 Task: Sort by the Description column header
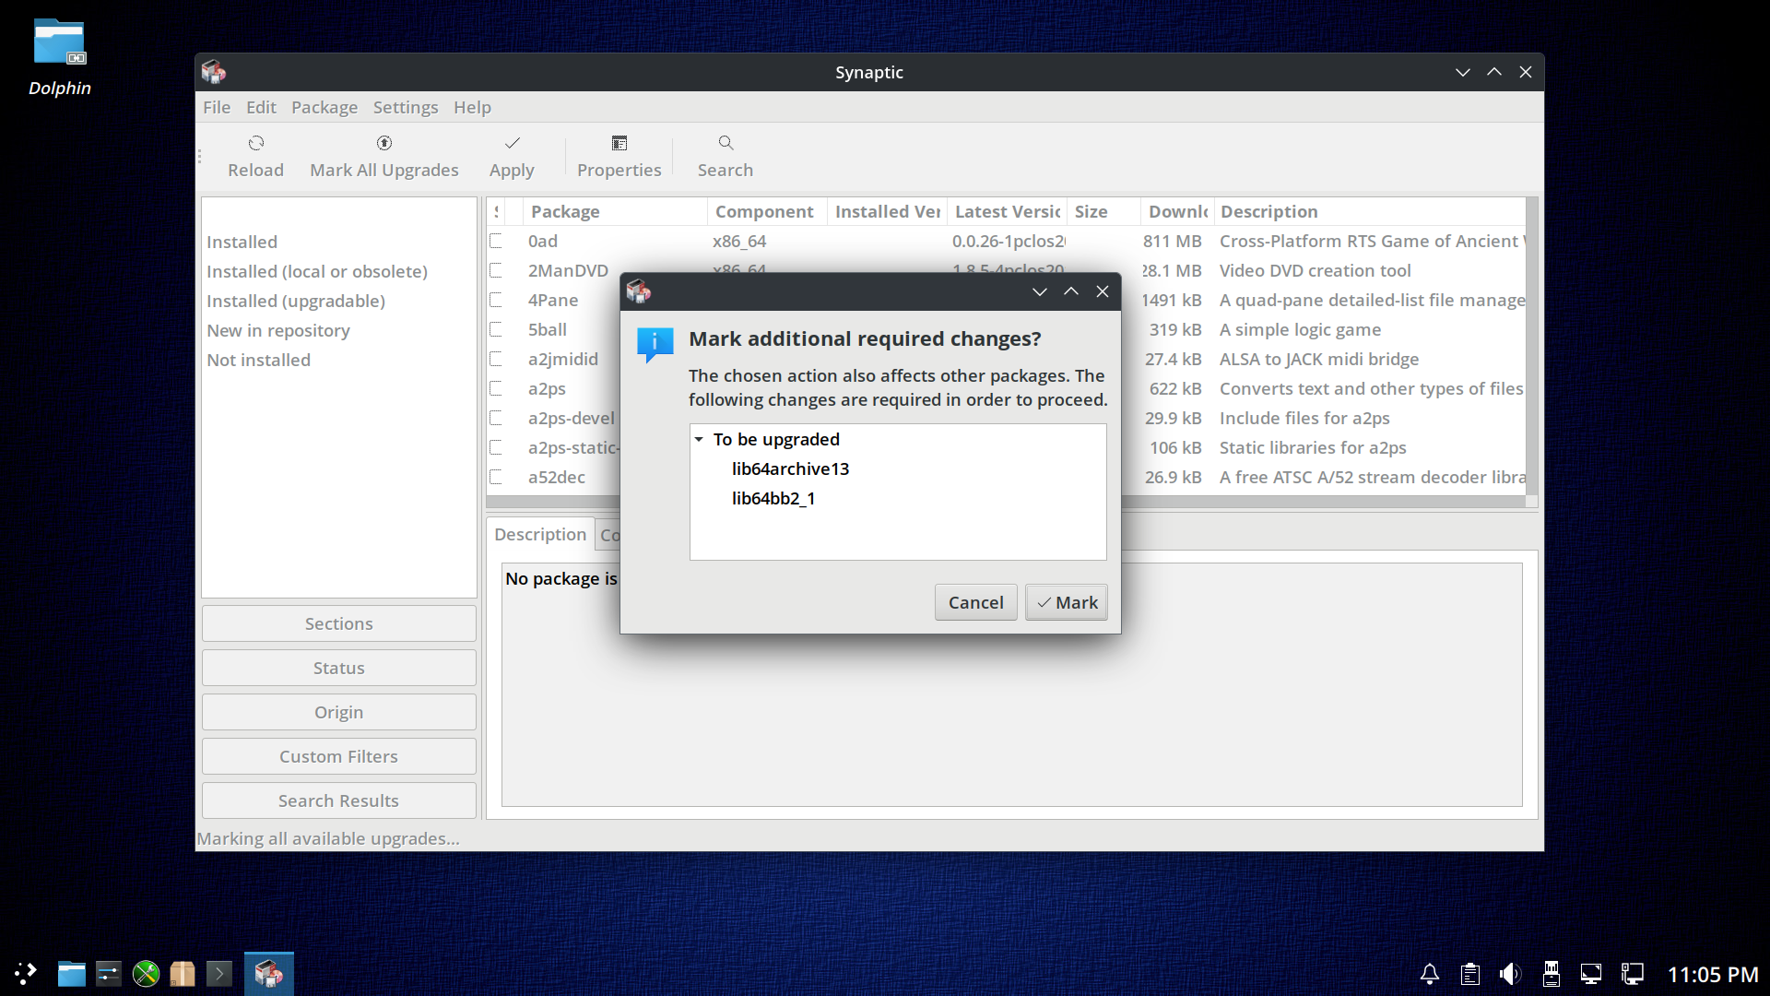(x=1369, y=211)
